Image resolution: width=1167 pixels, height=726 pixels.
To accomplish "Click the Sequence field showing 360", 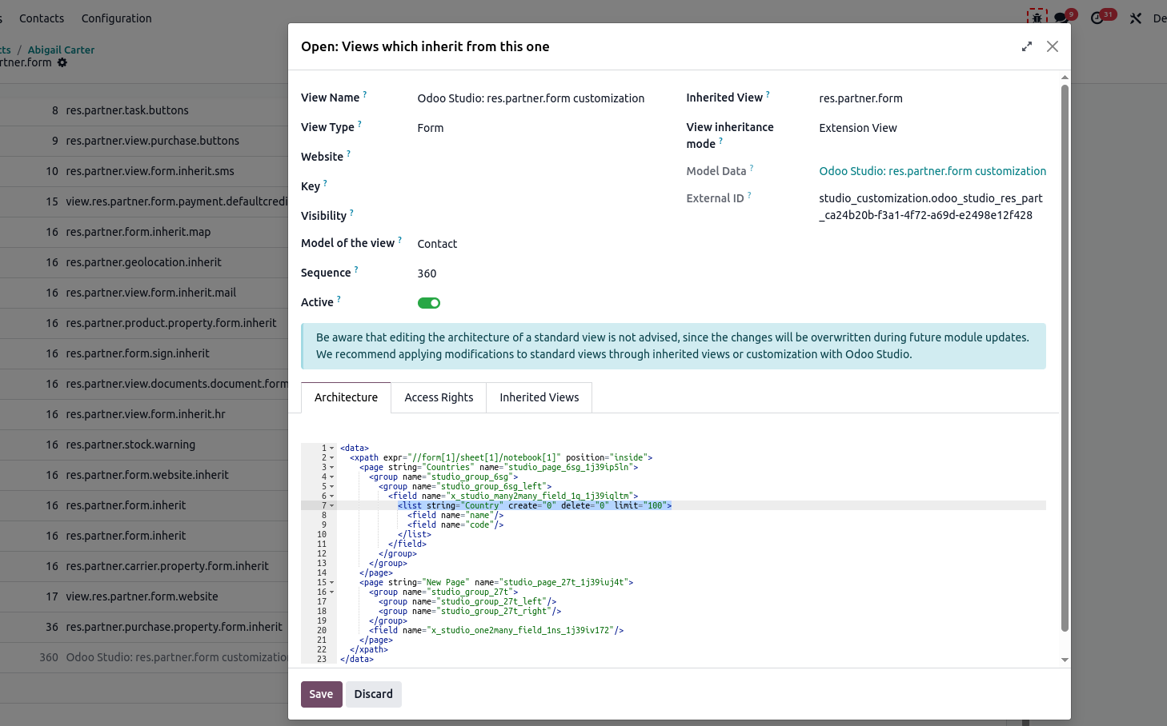I will point(539,273).
